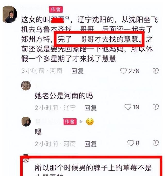165x176 pixels.
Task: Tap search icon beside the redacted name
Action: [67, 18]
